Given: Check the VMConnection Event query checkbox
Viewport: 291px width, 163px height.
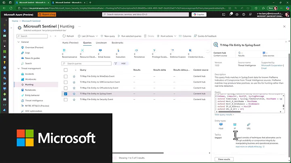Looking at the screenshot, I should coord(66,82).
